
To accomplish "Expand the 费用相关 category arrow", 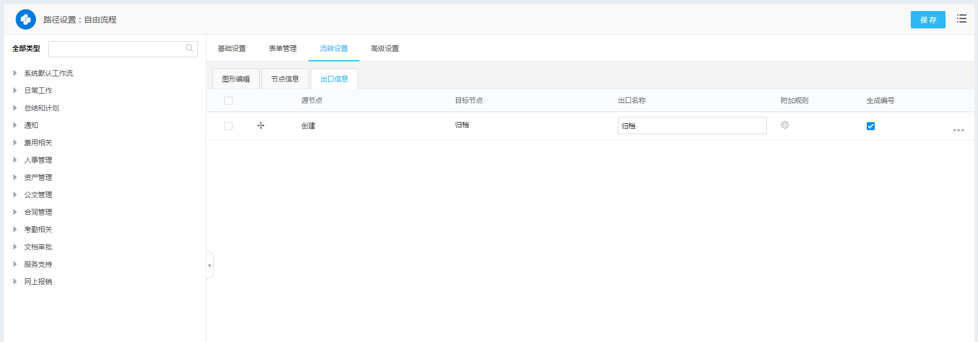I will (x=15, y=143).
